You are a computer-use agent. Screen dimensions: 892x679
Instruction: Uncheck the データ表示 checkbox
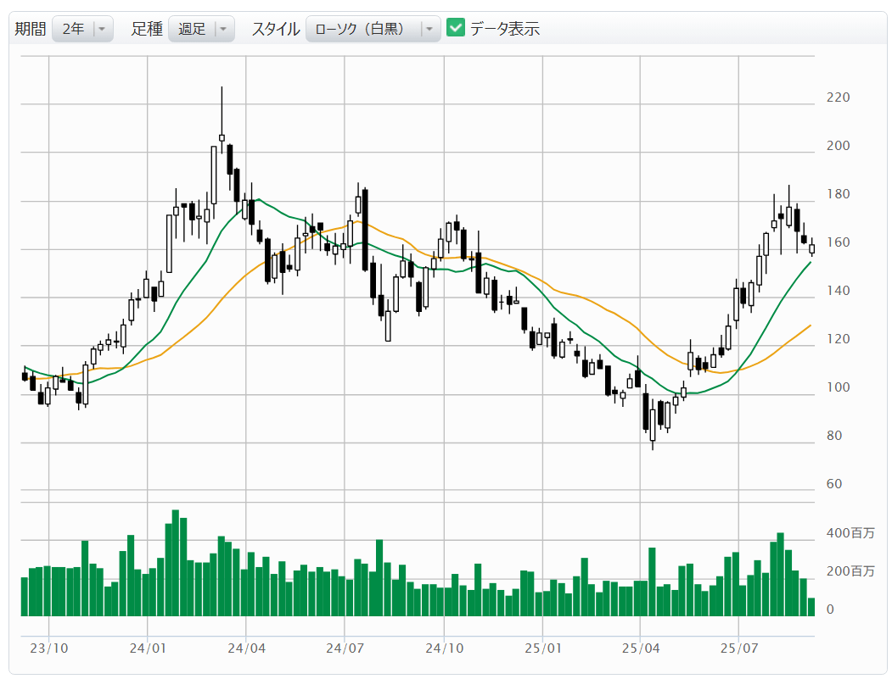coord(456,28)
